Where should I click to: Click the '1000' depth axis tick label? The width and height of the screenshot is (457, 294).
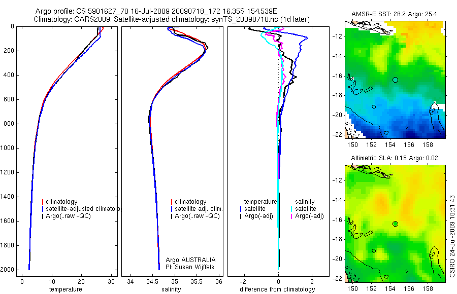pos(8,148)
